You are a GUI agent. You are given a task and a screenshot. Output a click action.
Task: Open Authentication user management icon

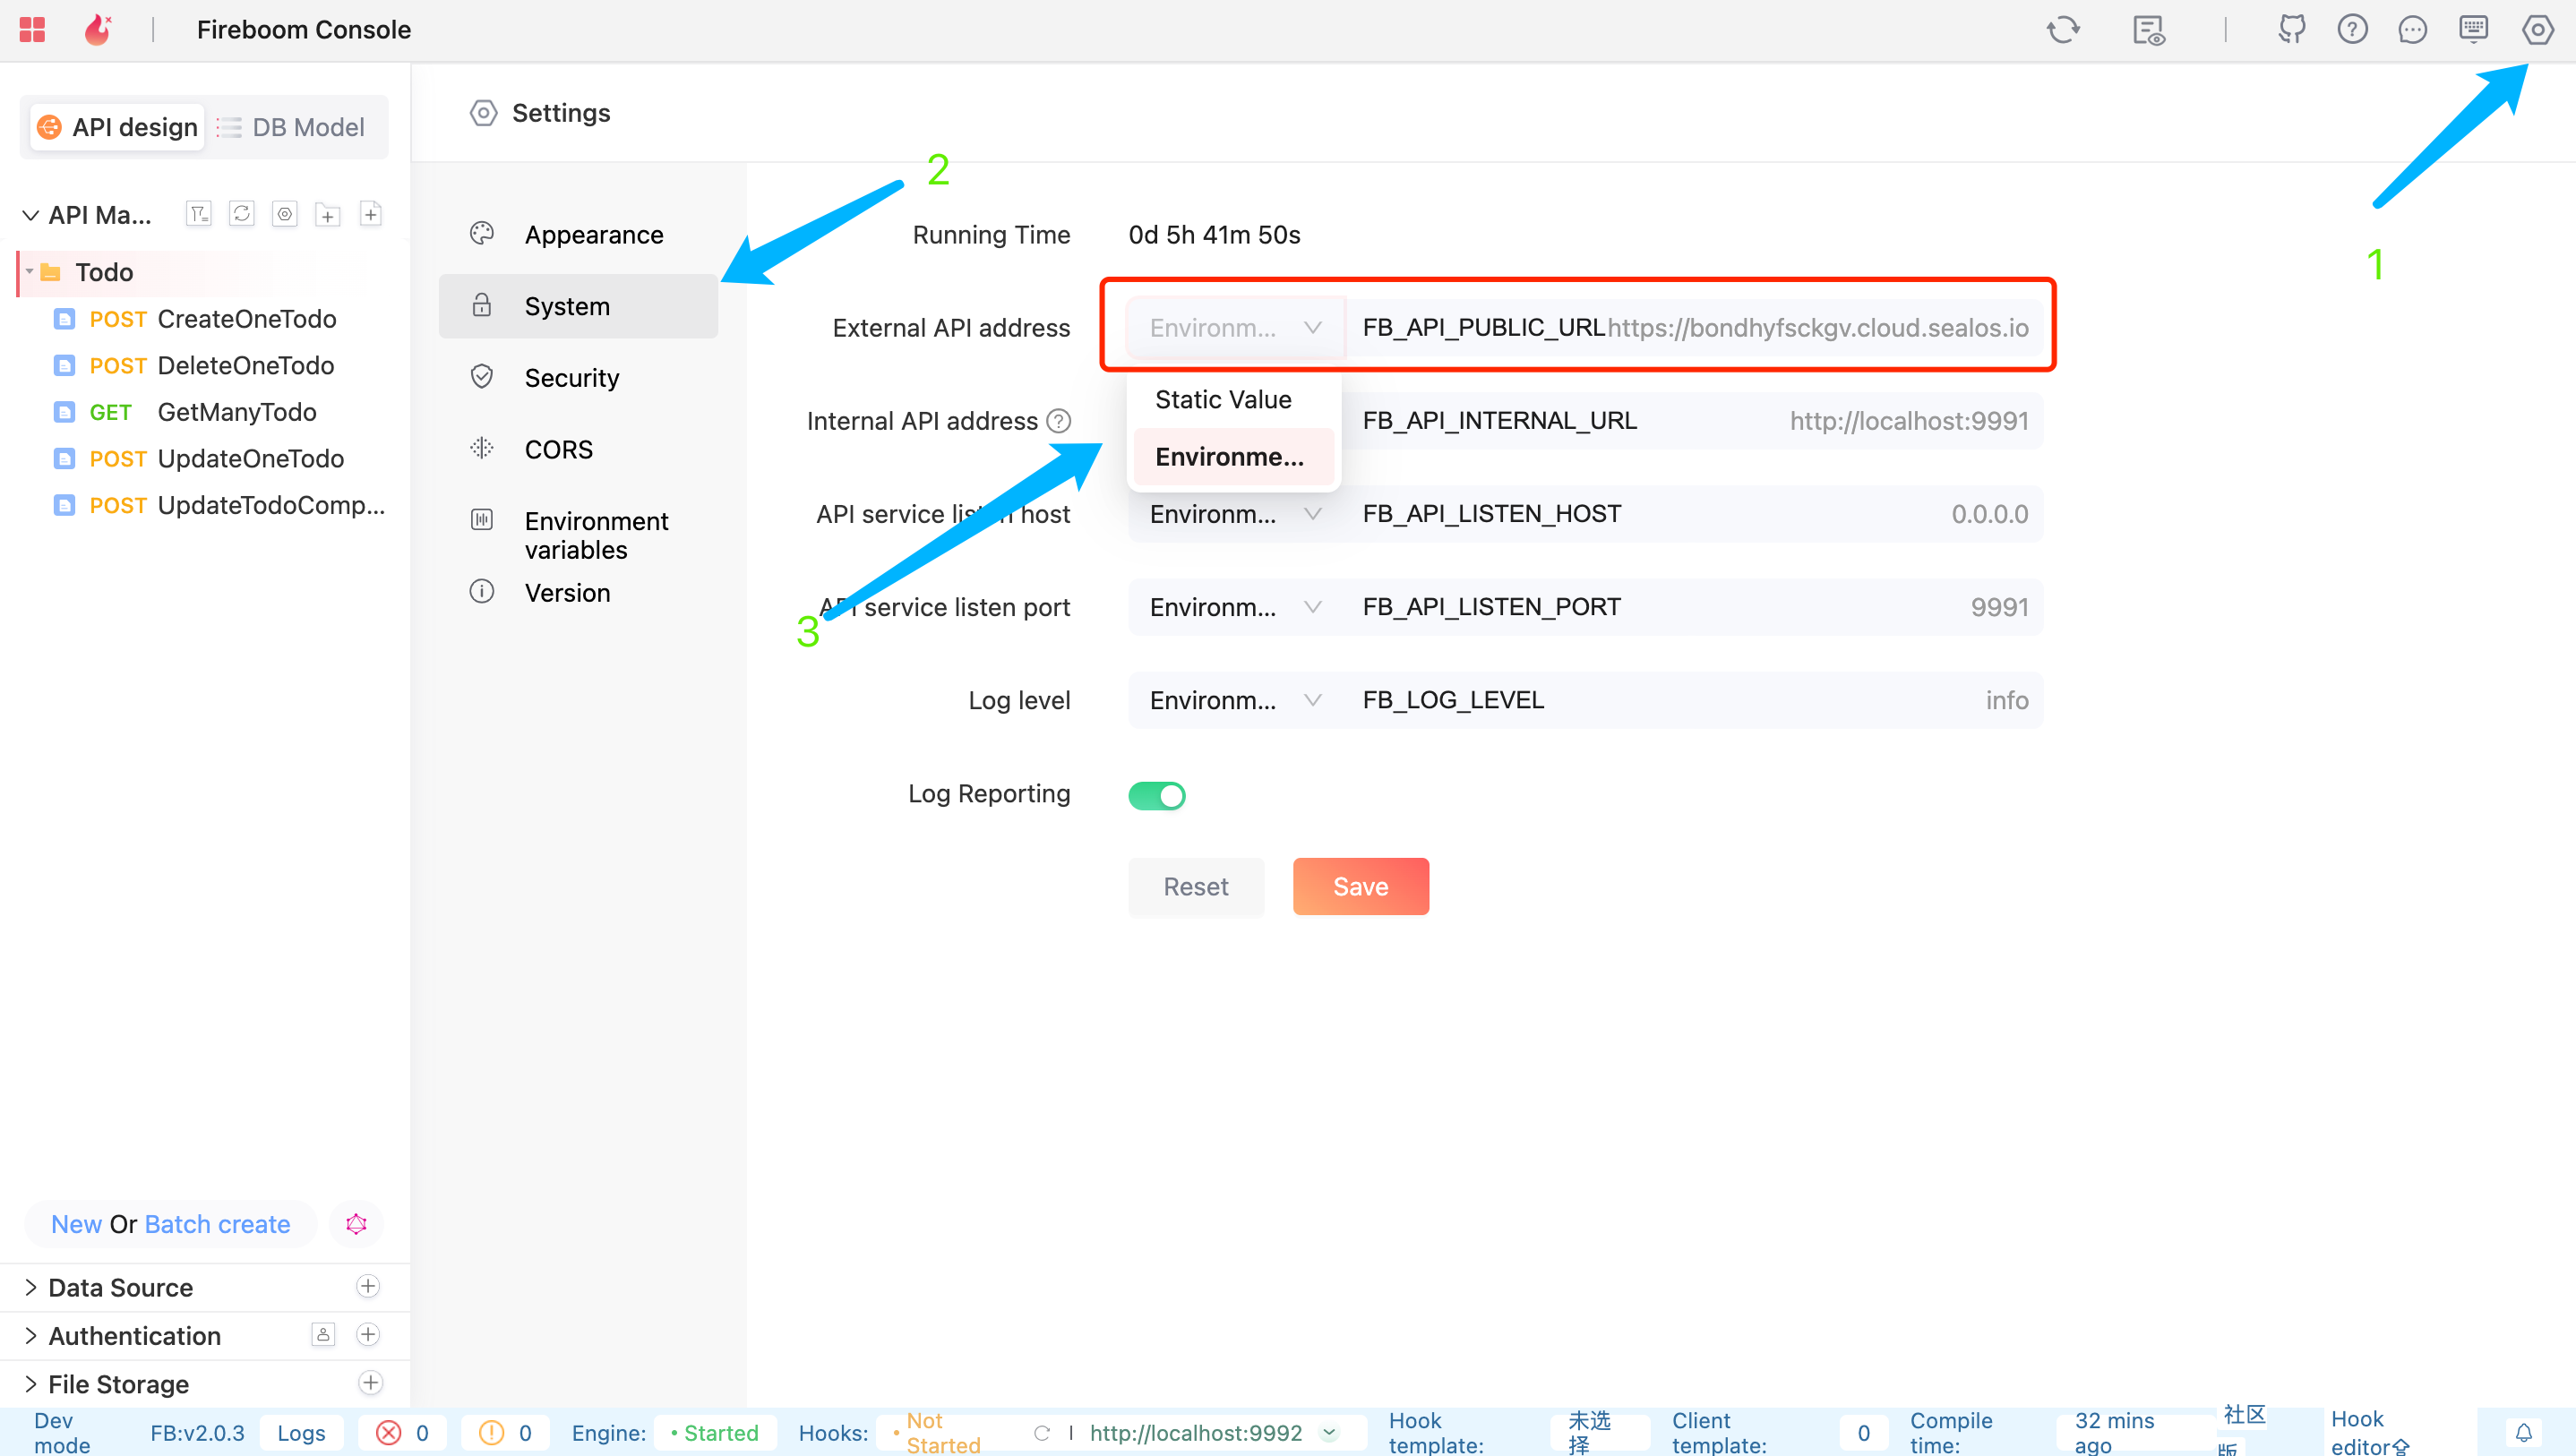pyautogui.click(x=323, y=1334)
